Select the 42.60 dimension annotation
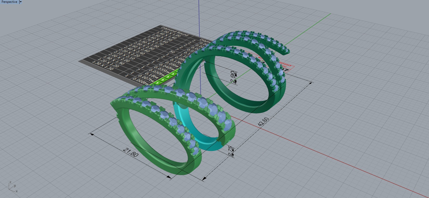Image resolution: width=429 pixels, height=198 pixels. (x=263, y=122)
